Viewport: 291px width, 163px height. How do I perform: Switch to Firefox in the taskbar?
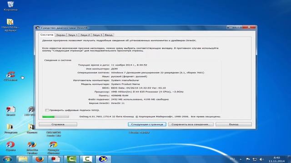tap(39, 159)
